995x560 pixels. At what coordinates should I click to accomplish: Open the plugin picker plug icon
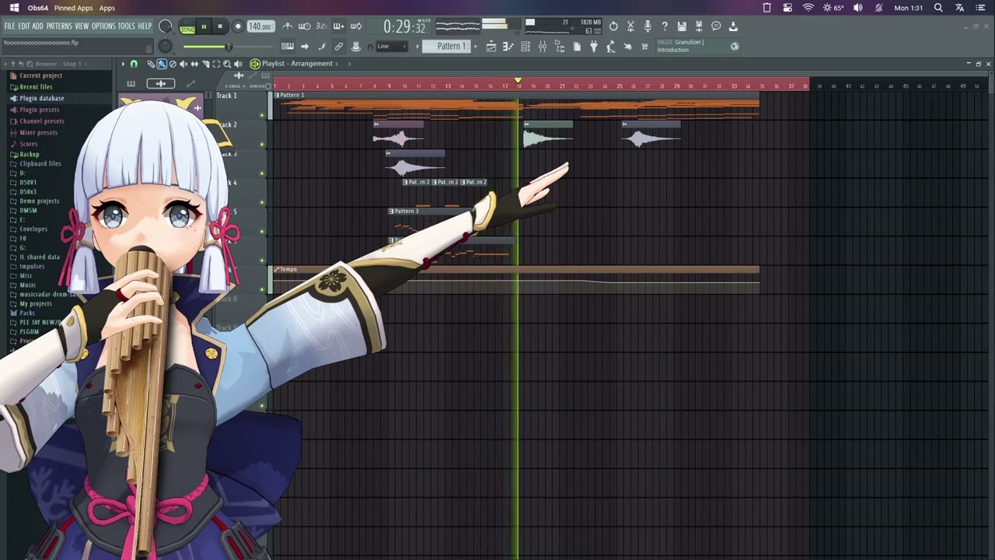pyautogui.click(x=594, y=47)
